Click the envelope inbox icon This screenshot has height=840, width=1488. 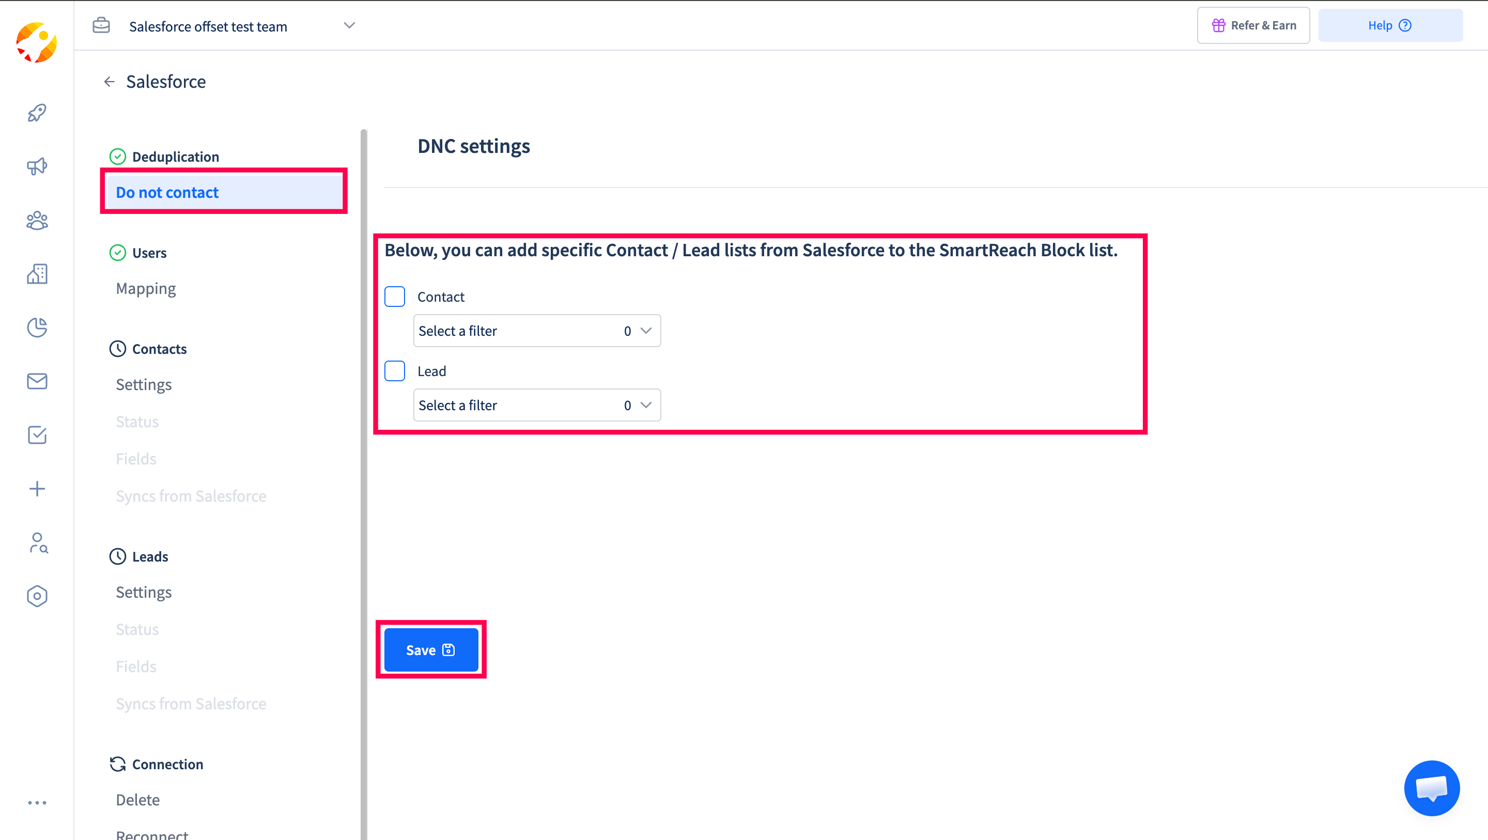pos(37,381)
